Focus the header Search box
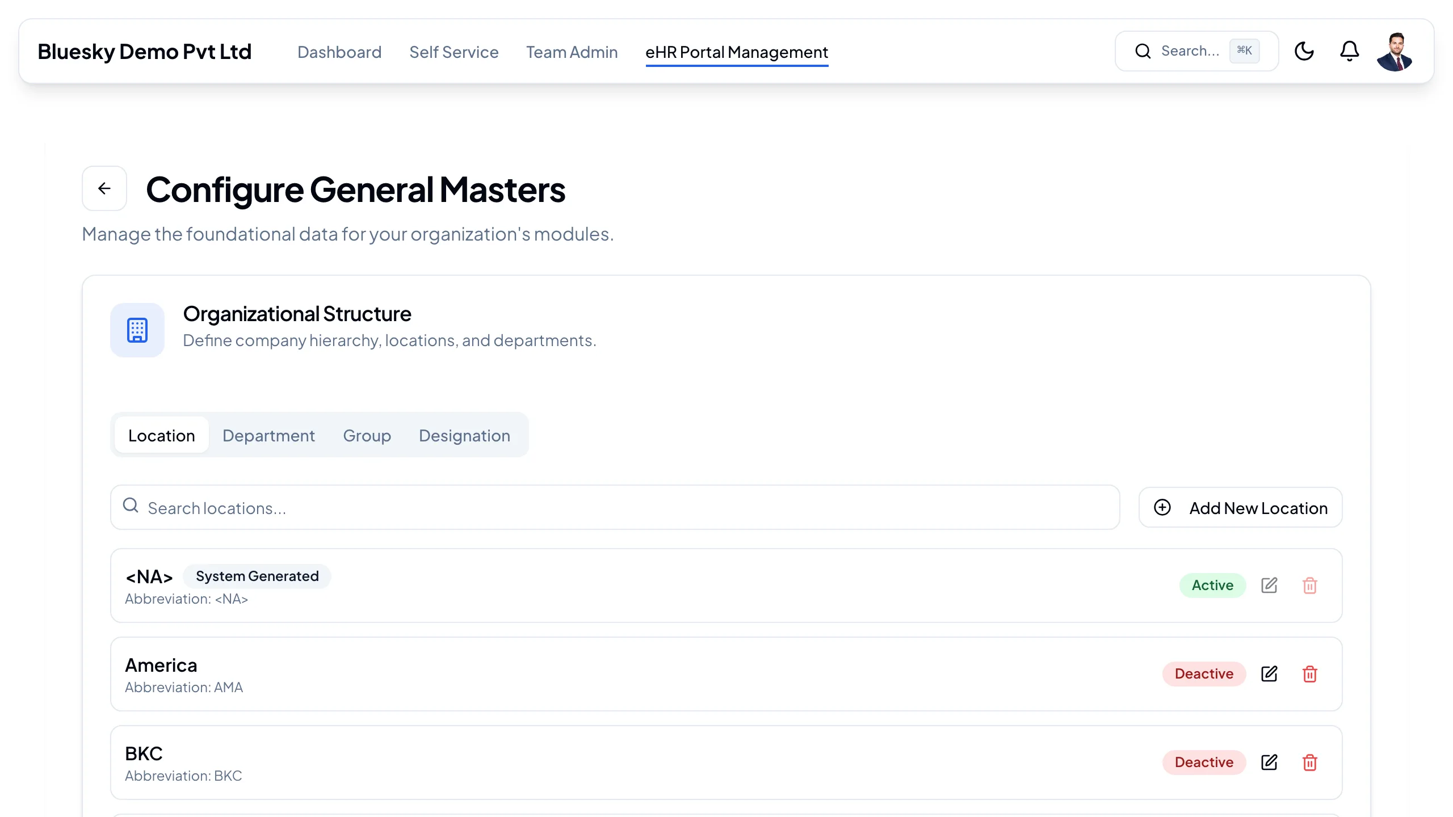Viewport: 1453px width, 817px height. (x=1196, y=51)
